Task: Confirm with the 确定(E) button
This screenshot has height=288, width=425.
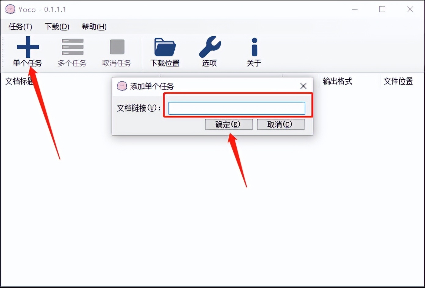Action: point(229,124)
